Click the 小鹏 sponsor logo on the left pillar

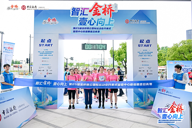(x=41, y=70)
